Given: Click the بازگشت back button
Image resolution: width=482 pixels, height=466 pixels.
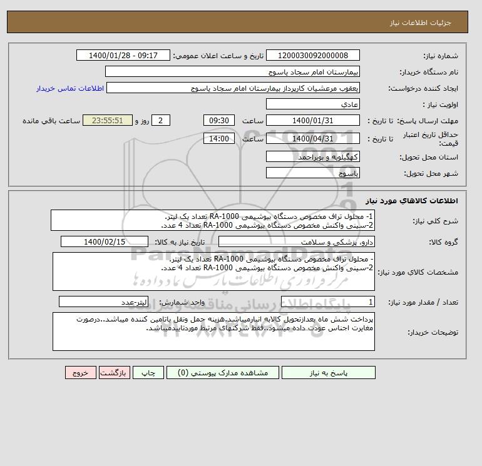Looking at the screenshot, I should (x=115, y=373).
